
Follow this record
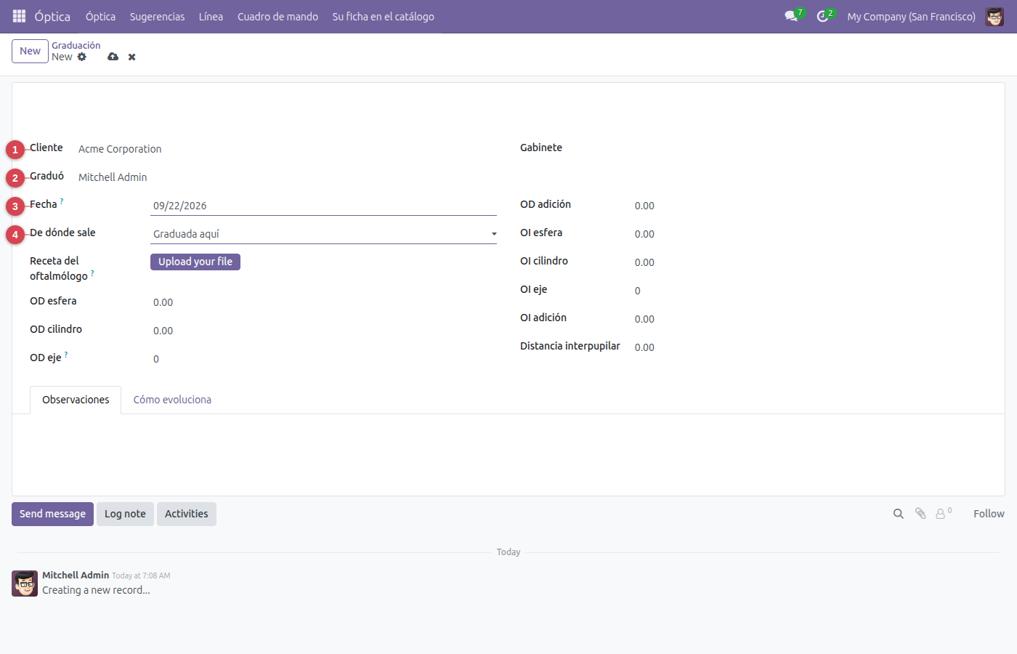click(x=989, y=514)
